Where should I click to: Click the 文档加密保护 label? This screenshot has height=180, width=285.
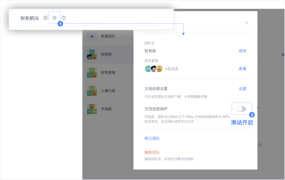pos(156,109)
